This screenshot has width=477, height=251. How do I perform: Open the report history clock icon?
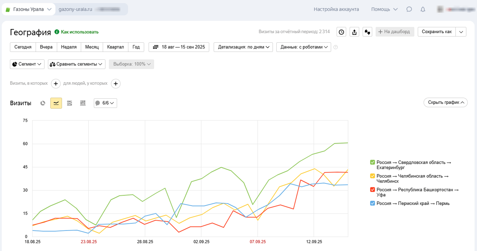point(341,32)
